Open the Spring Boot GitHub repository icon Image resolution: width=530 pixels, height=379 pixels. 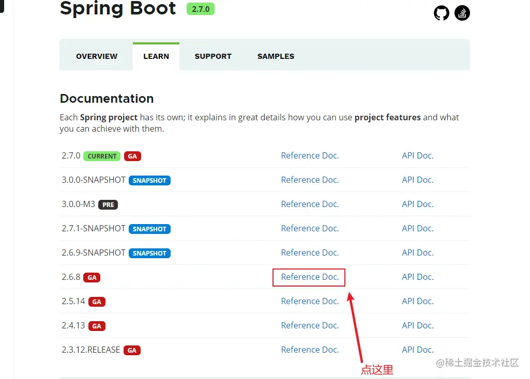click(x=441, y=13)
